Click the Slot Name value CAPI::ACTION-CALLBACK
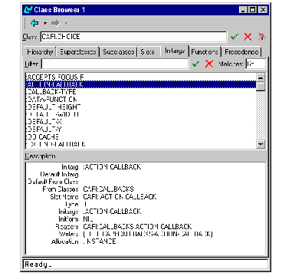Viewport: 292px width, 276px height. pyautogui.click(x=120, y=196)
